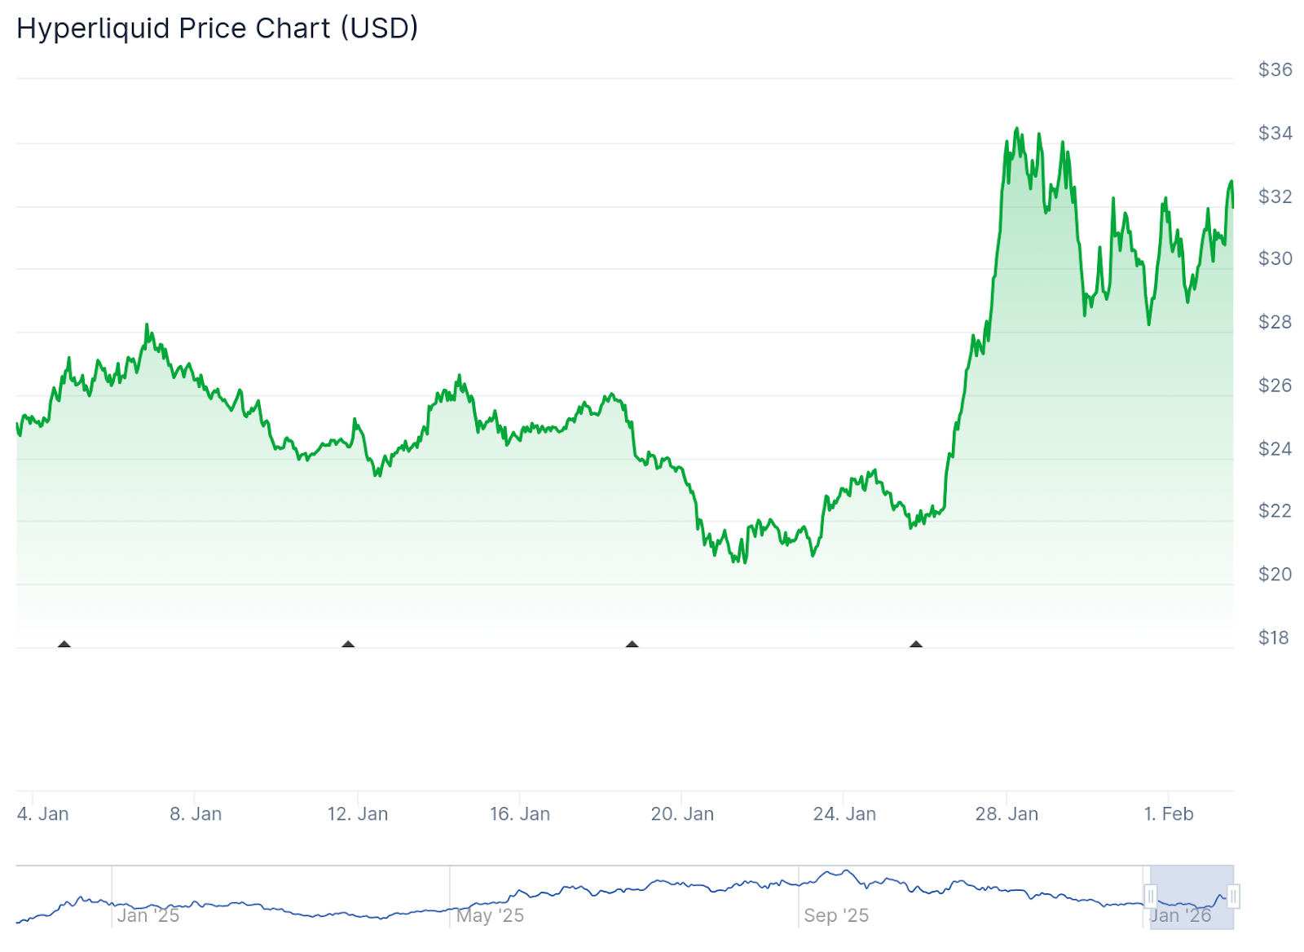The height and width of the screenshot is (952, 1304).
Task: Click the Hyperliquid Price Chart (USD) title
Action: pos(218,29)
